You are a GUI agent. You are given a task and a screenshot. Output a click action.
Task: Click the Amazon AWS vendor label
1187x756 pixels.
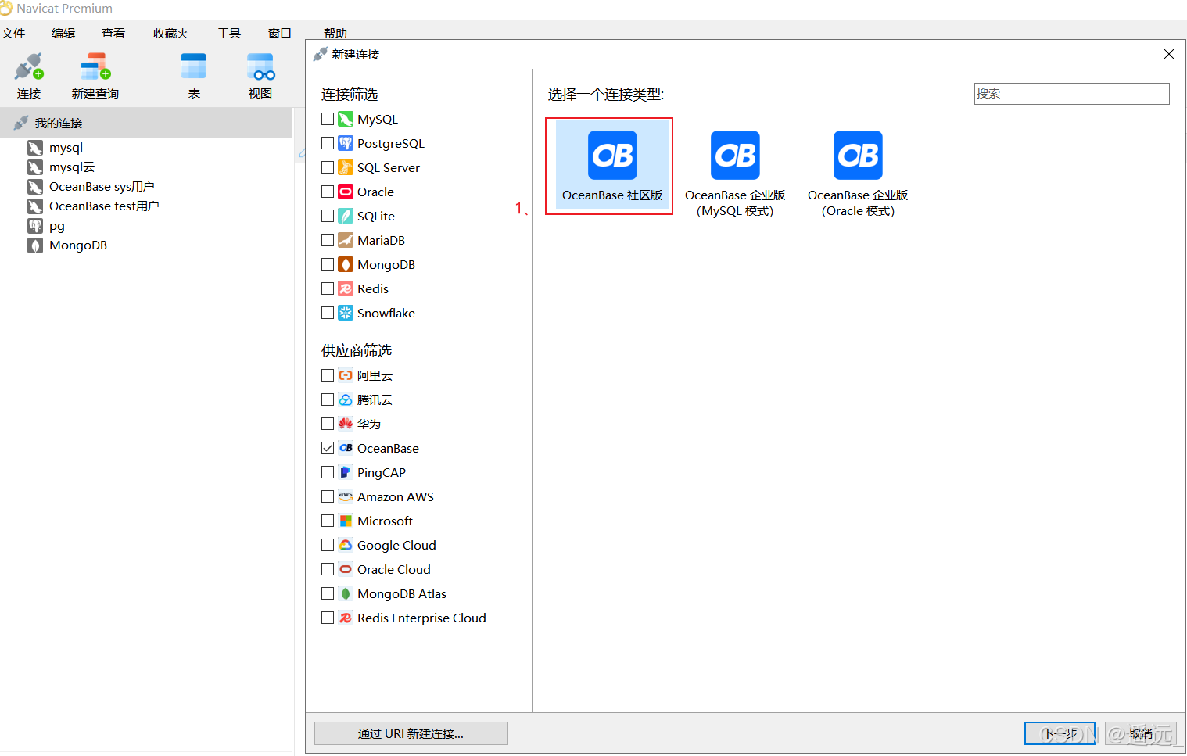[x=396, y=496]
